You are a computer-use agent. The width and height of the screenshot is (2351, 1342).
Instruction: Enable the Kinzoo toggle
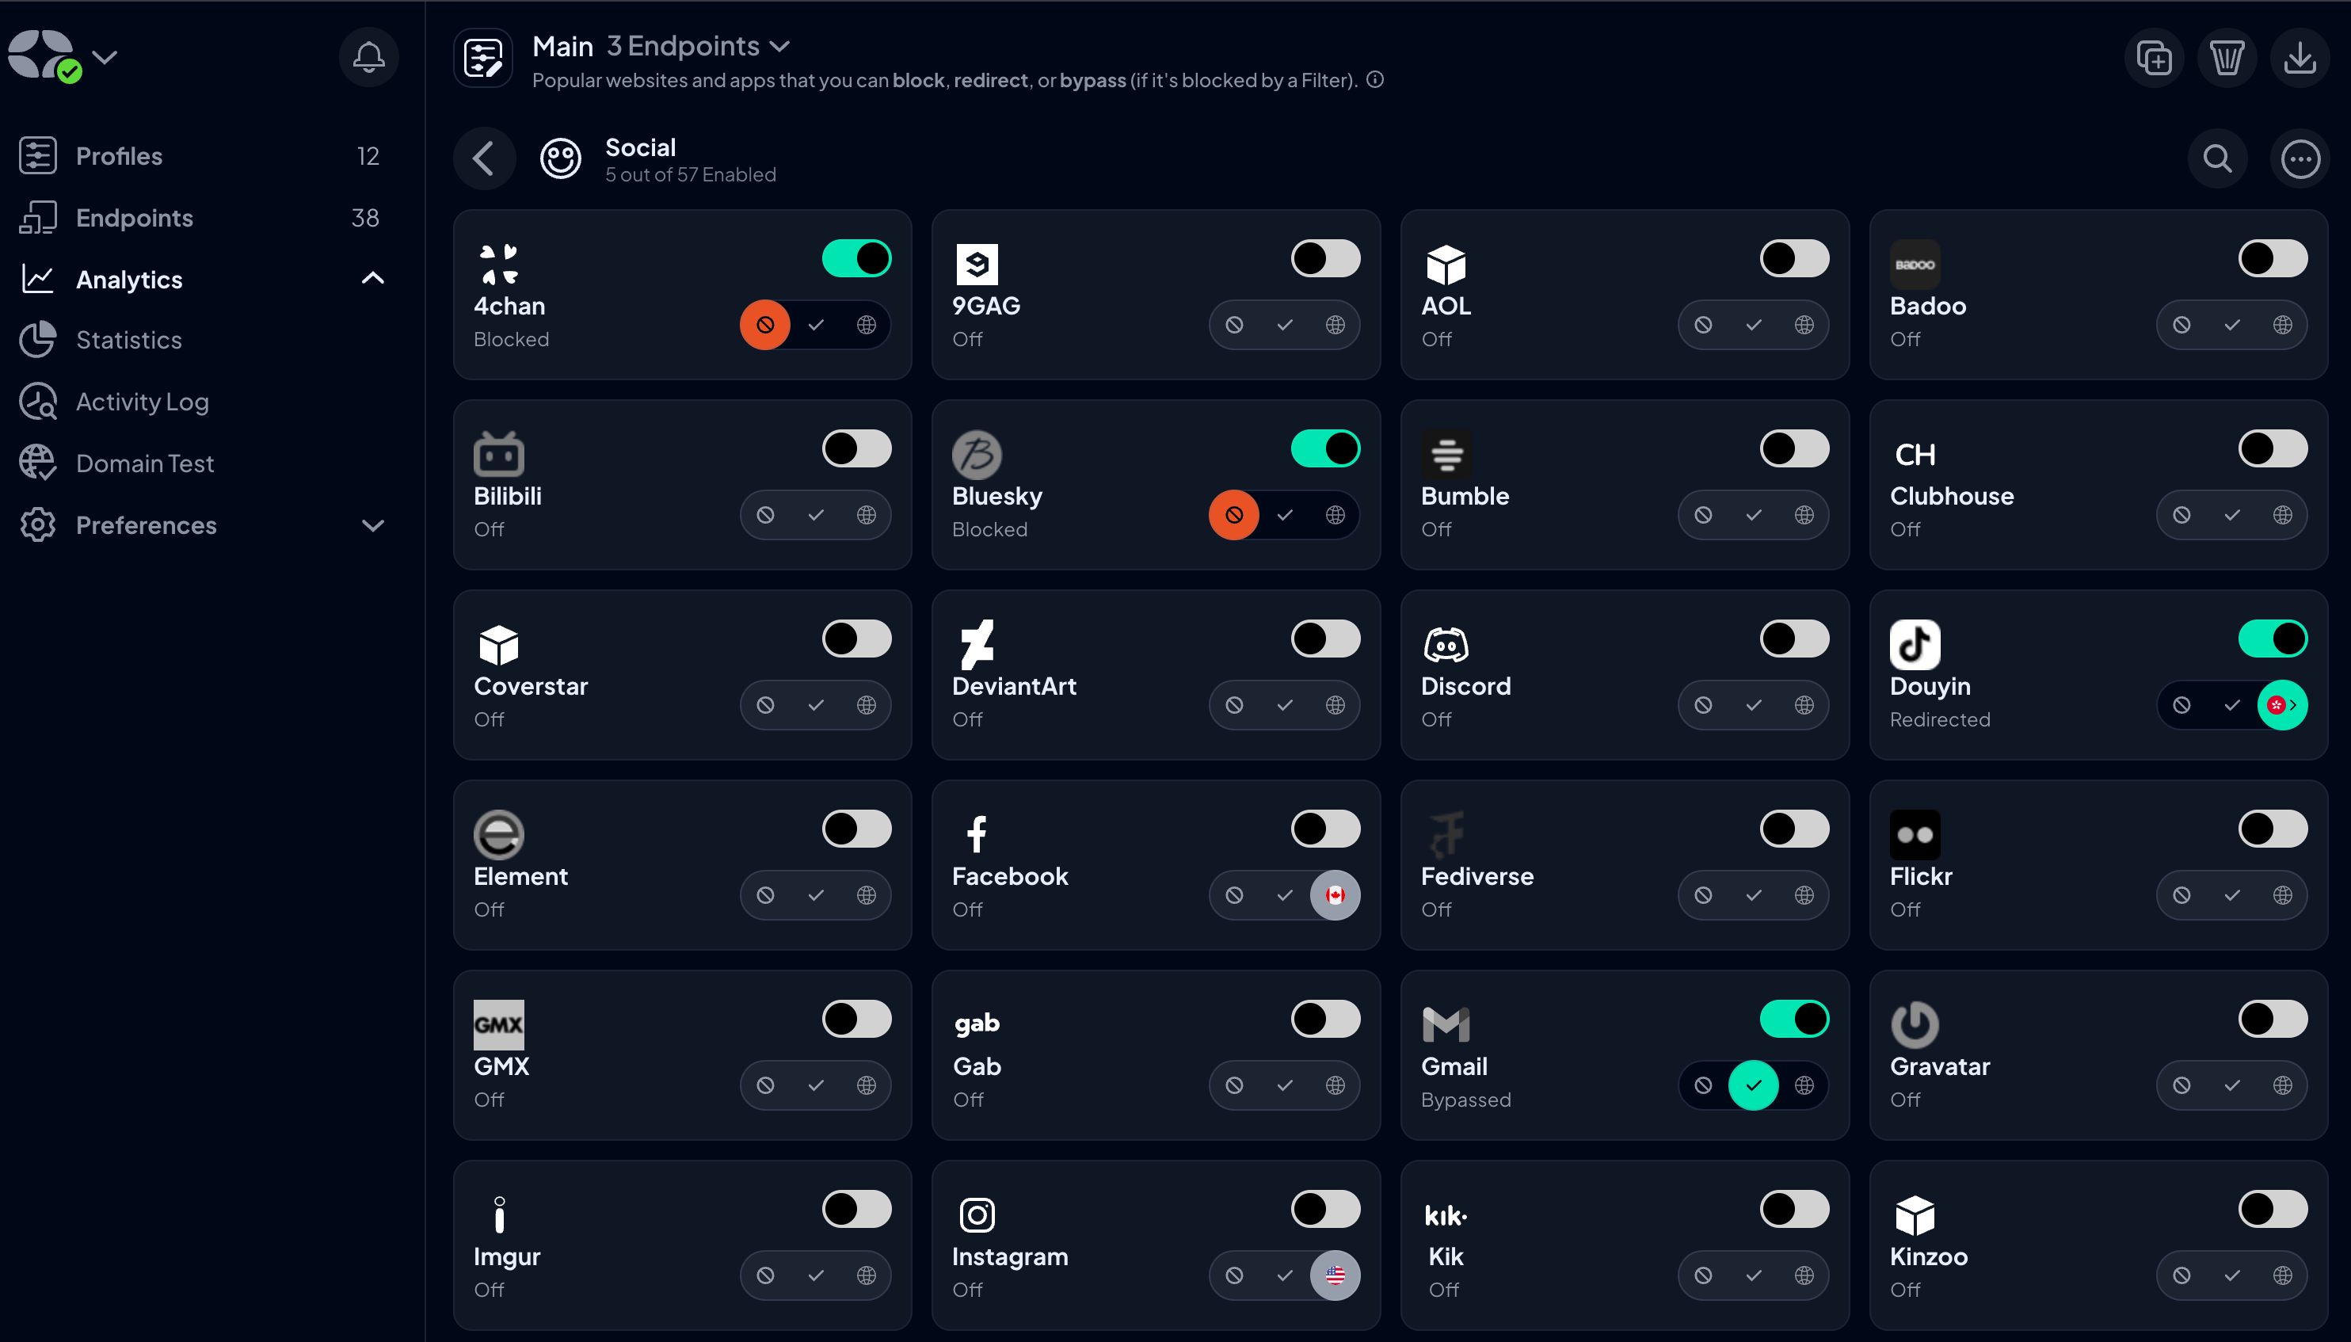2273,1208
